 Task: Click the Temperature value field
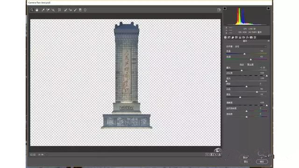point(262,51)
